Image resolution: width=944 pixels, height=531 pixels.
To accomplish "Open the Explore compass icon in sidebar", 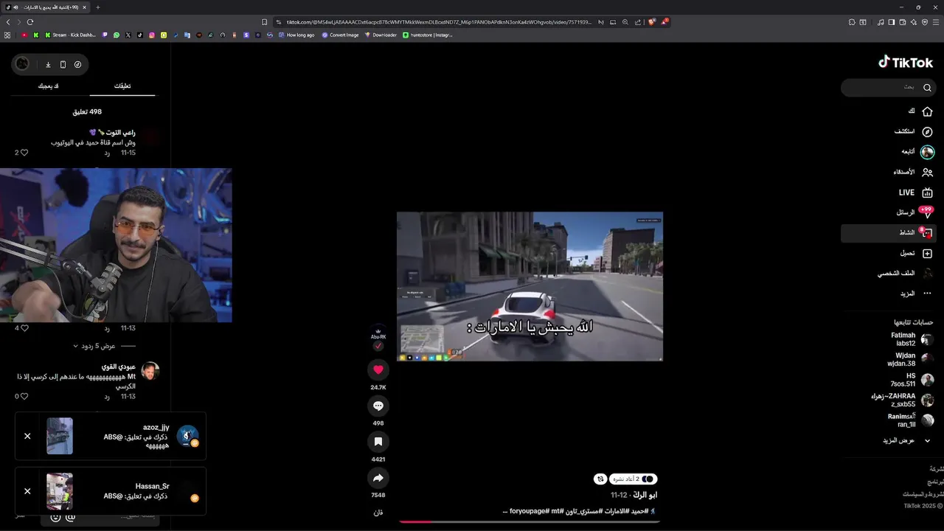I will click(927, 131).
